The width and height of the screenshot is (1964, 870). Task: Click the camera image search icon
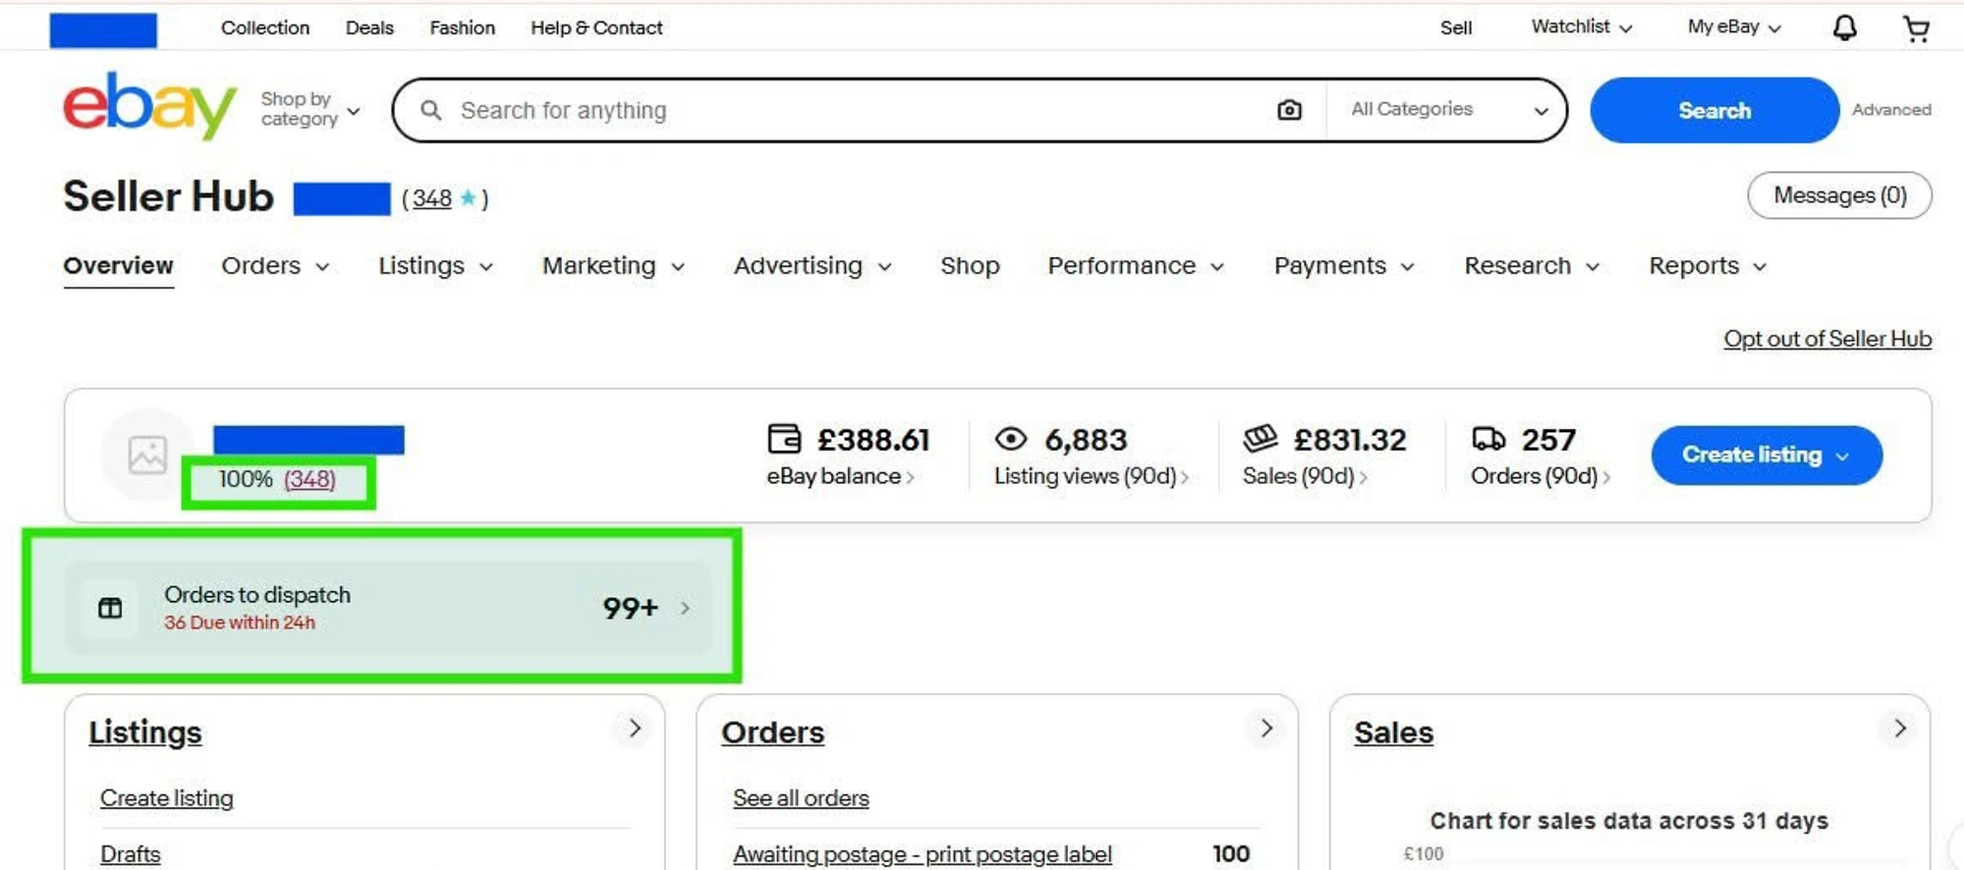[x=1289, y=110]
